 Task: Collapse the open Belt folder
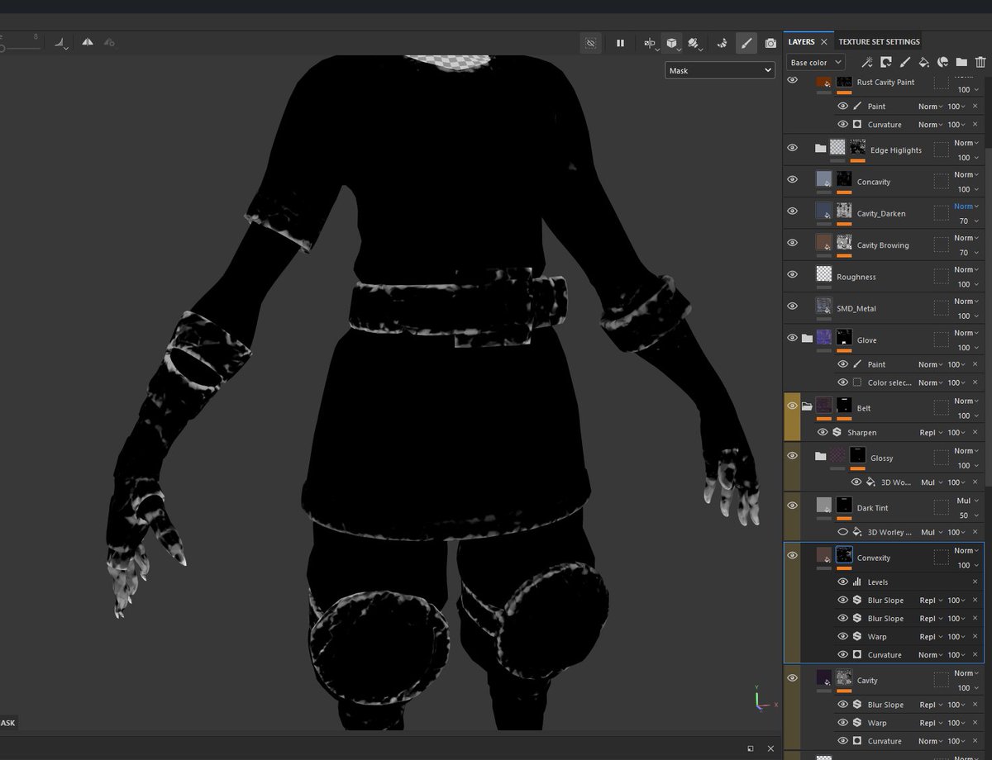[x=807, y=406]
